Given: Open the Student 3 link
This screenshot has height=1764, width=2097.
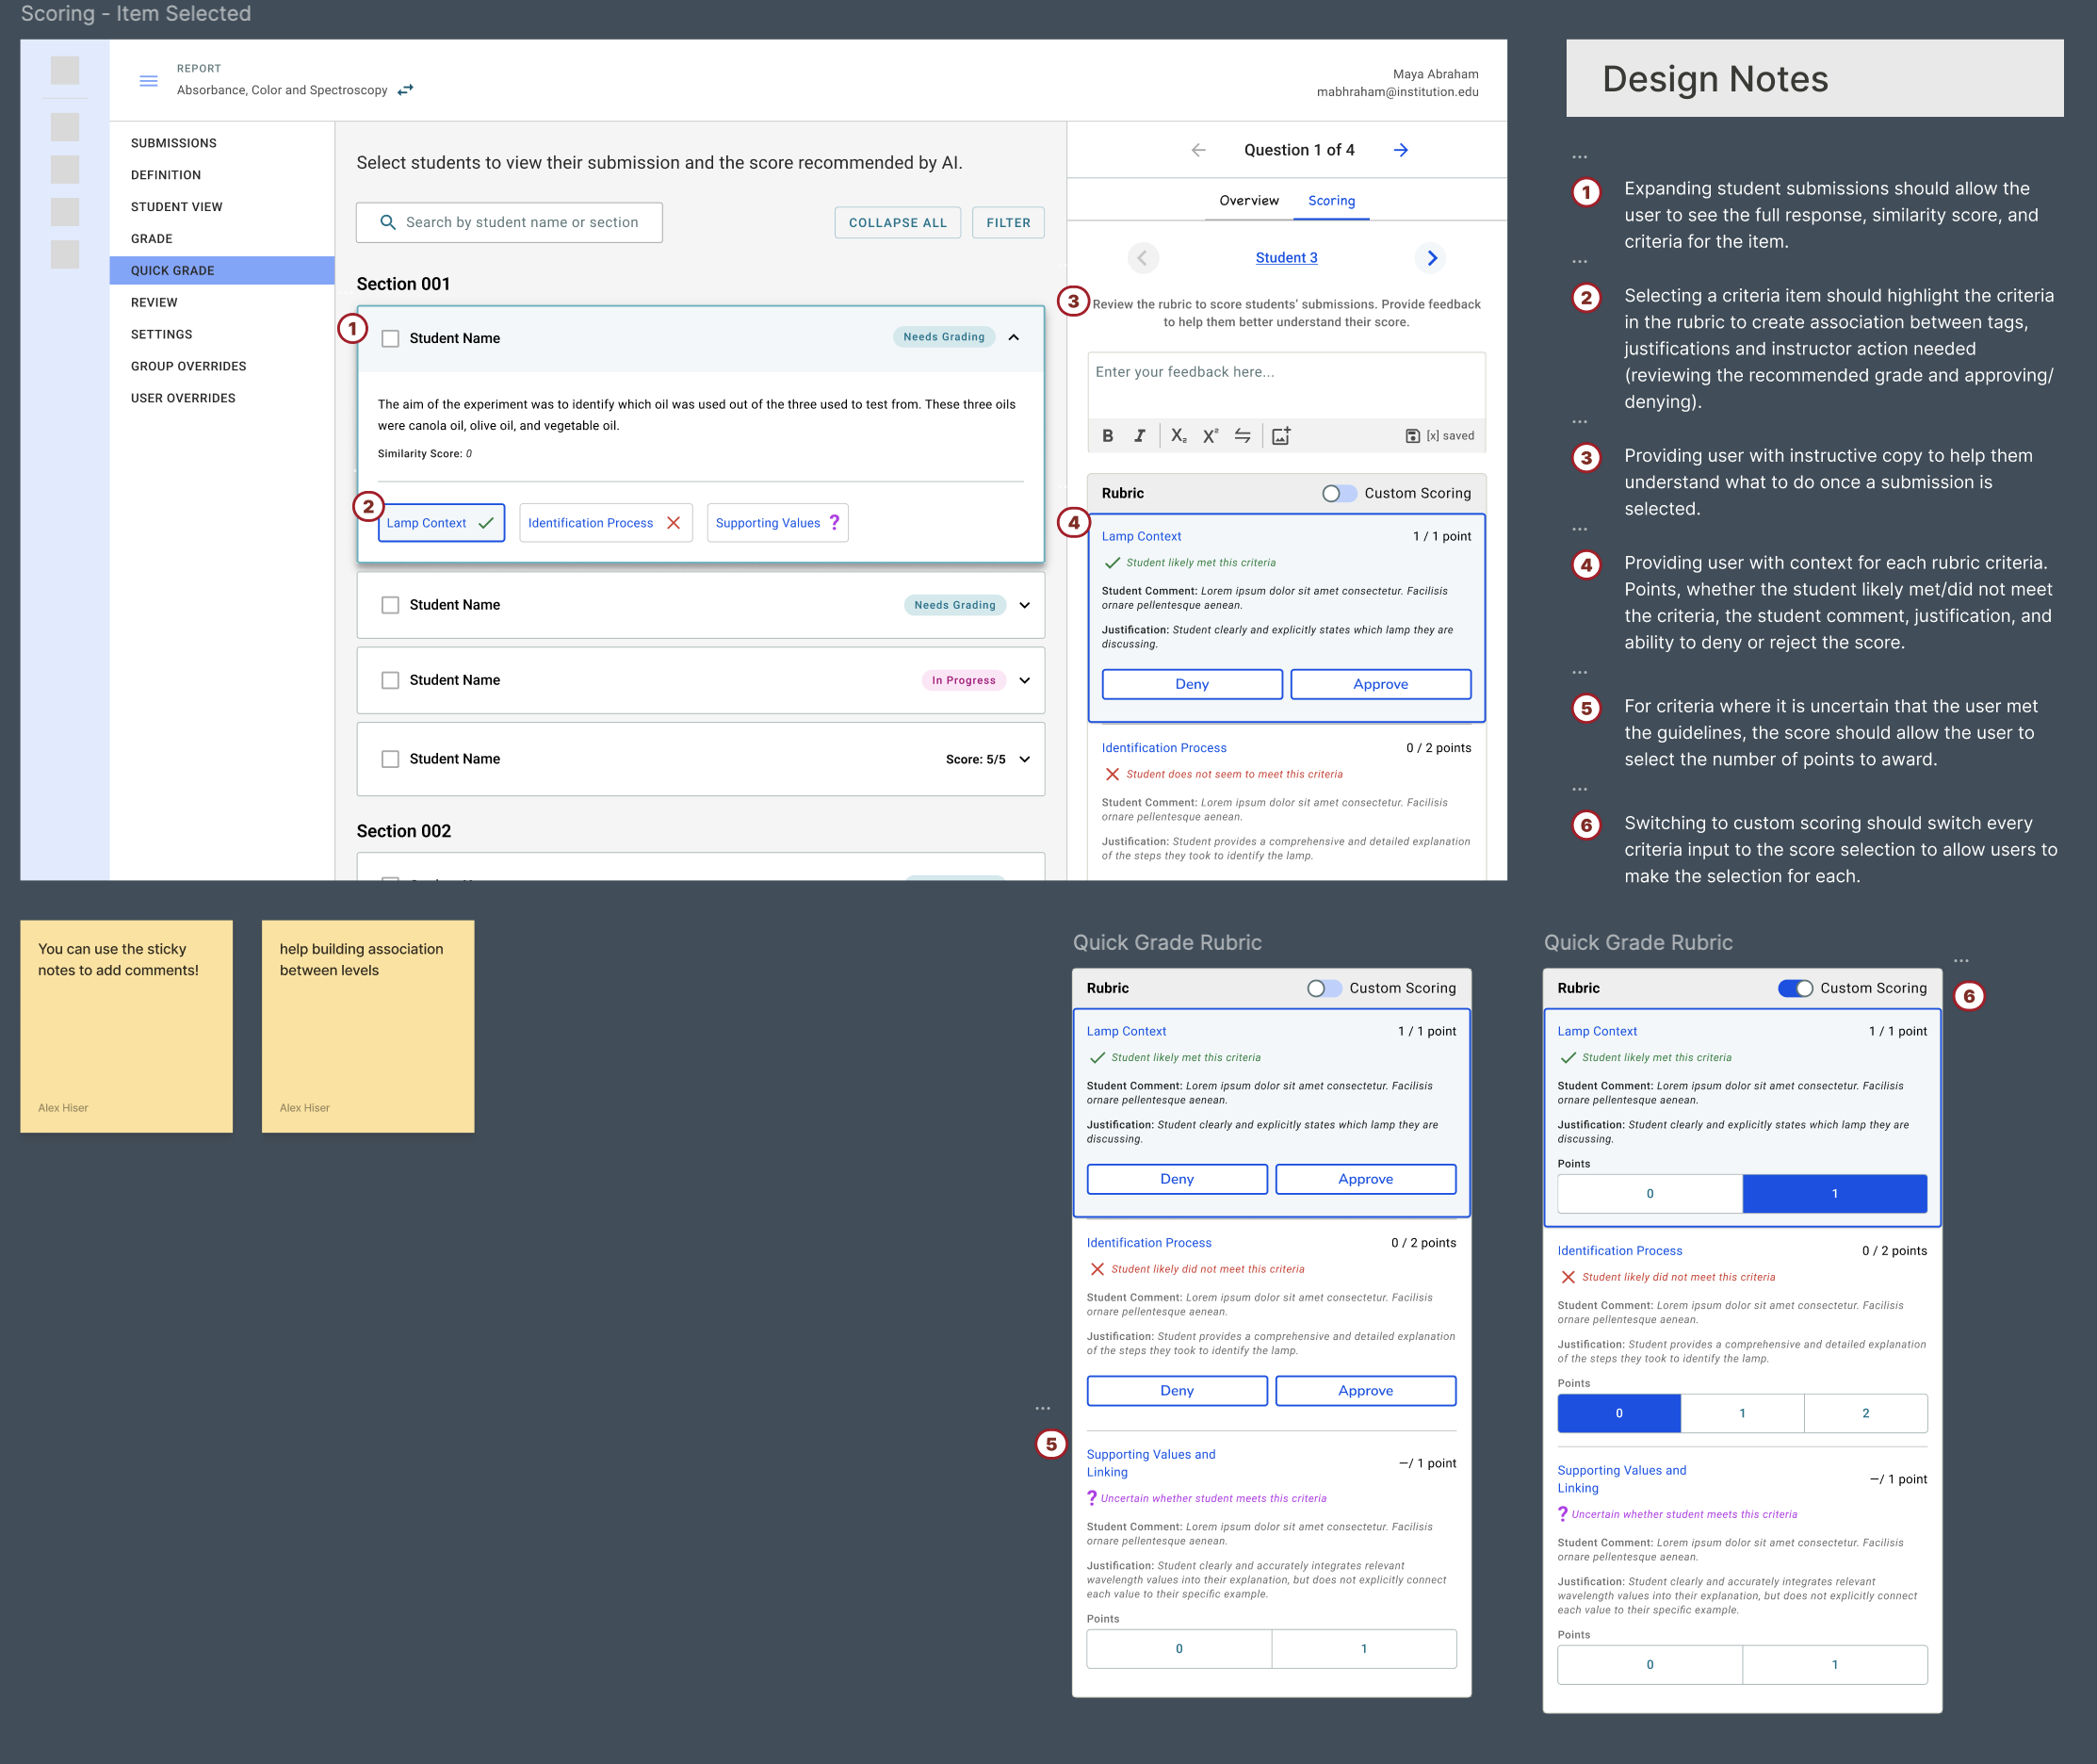Looking at the screenshot, I should [1287, 258].
